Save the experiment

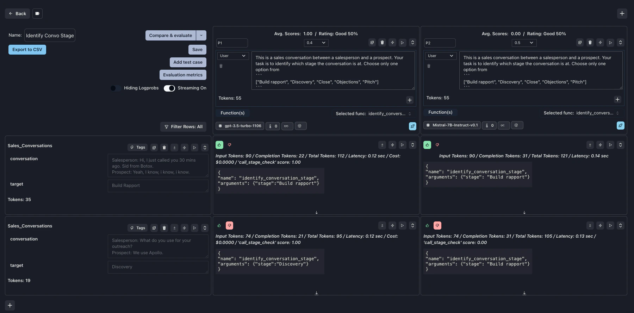coord(197,50)
